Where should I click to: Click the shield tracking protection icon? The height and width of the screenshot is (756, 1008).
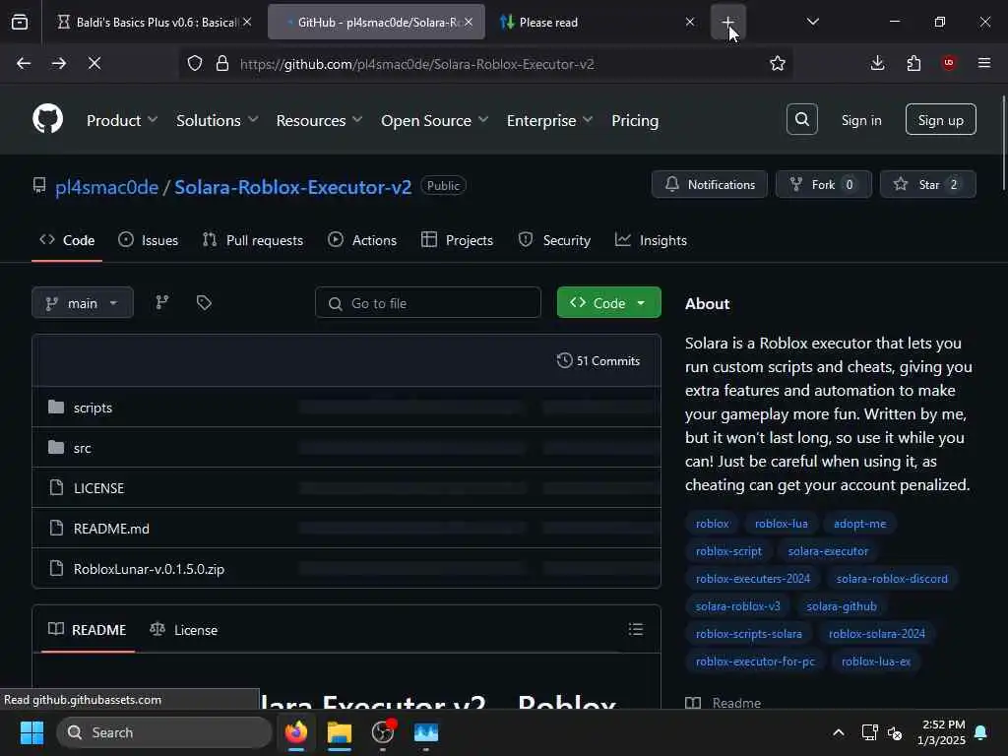tap(195, 63)
